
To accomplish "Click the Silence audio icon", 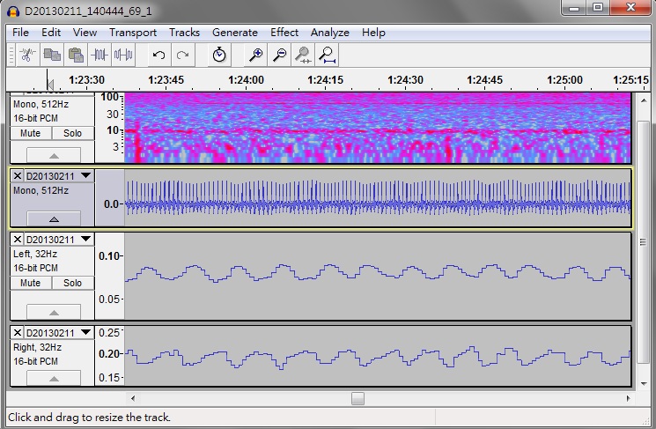I will pos(123,55).
